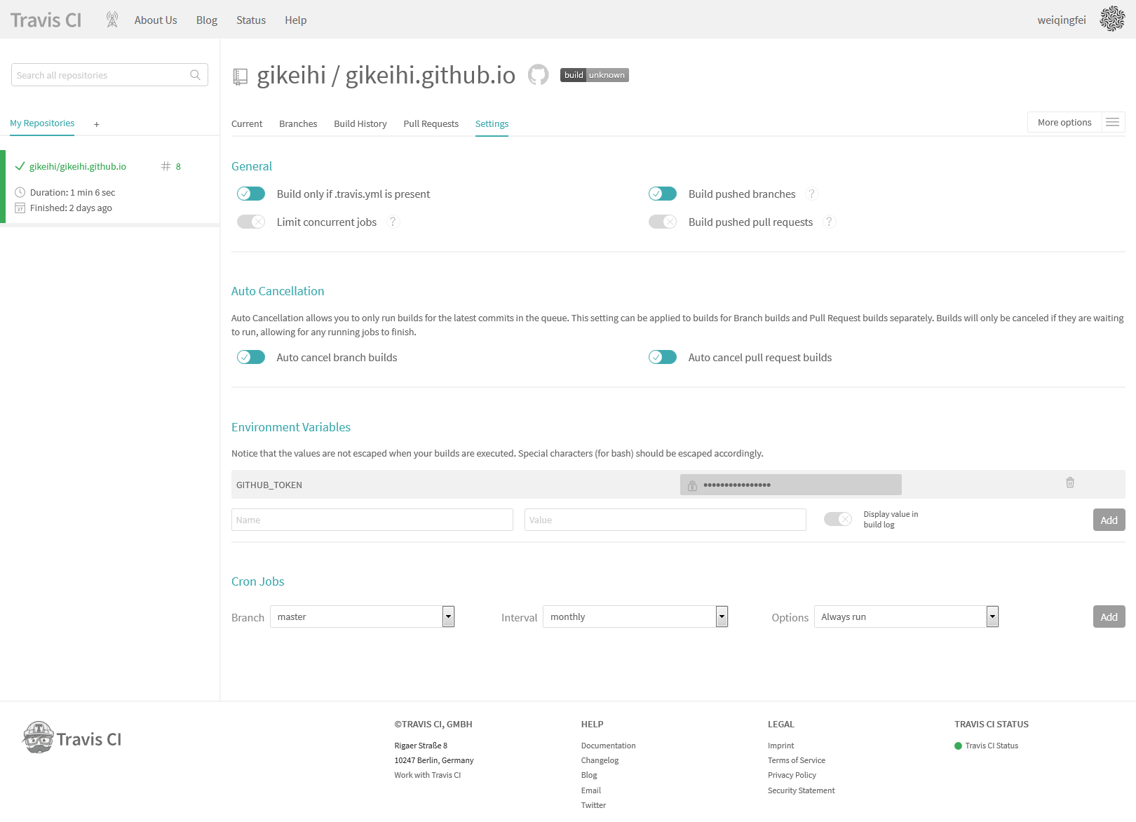Open the weiqingfei user avatar

pos(1112,20)
